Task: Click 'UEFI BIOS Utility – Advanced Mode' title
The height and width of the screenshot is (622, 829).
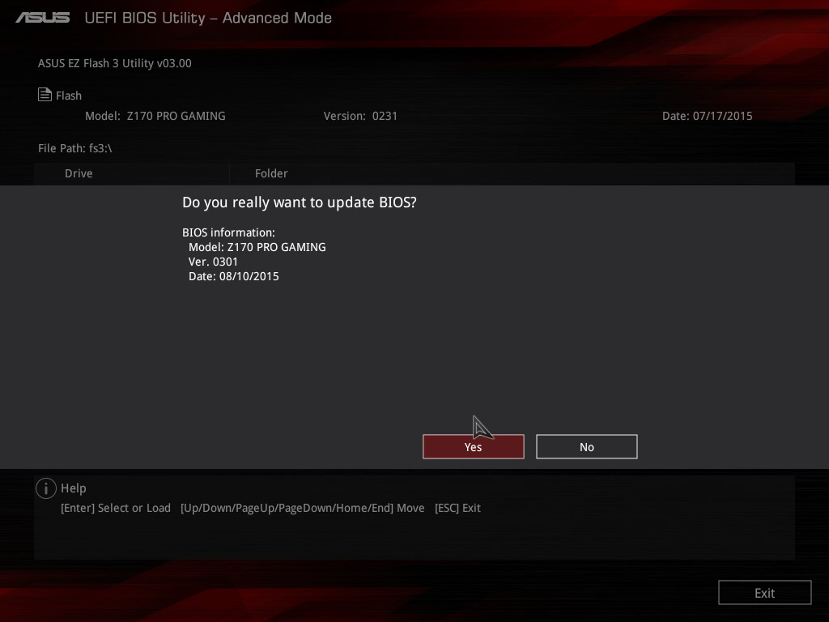Action: click(x=208, y=18)
